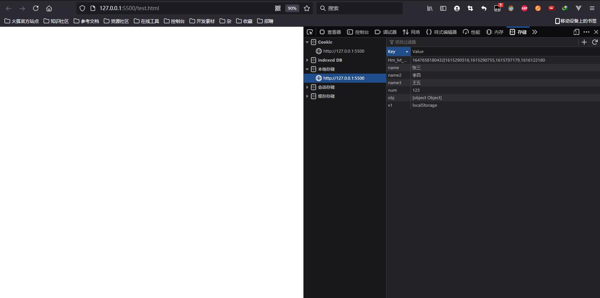This screenshot has width=600, height=298.
Task: Select the 存储 Storage tab
Action: point(518,32)
